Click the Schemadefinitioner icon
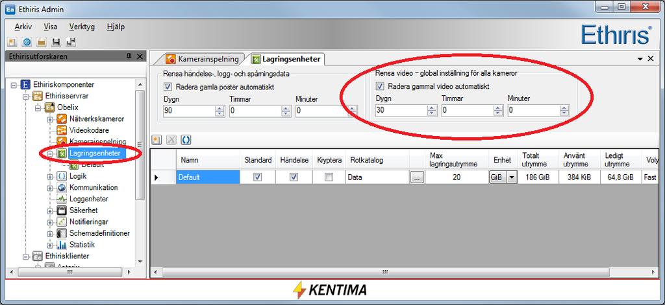Screen dimensions: 665x305 click(x=62, y=233)
